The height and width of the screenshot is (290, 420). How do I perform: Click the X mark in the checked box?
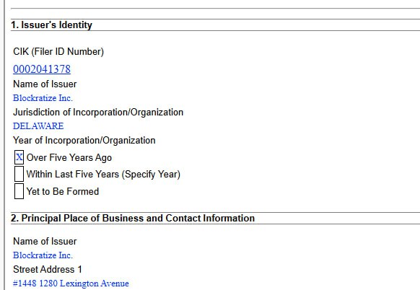19,157
